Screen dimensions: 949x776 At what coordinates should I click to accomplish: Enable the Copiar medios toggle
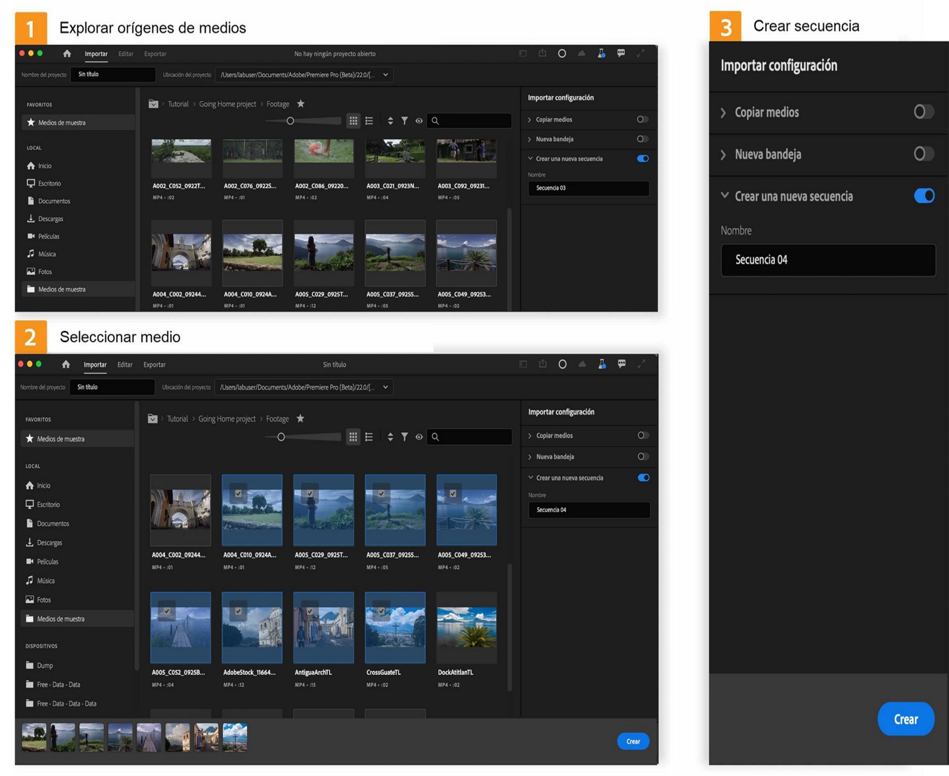[922, 112]
